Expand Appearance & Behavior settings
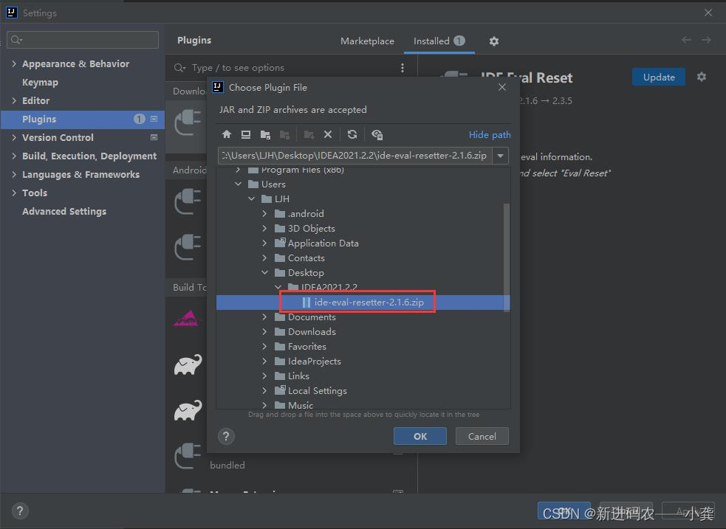The width and height of the screenshot is (726, 529). point(14,63)
